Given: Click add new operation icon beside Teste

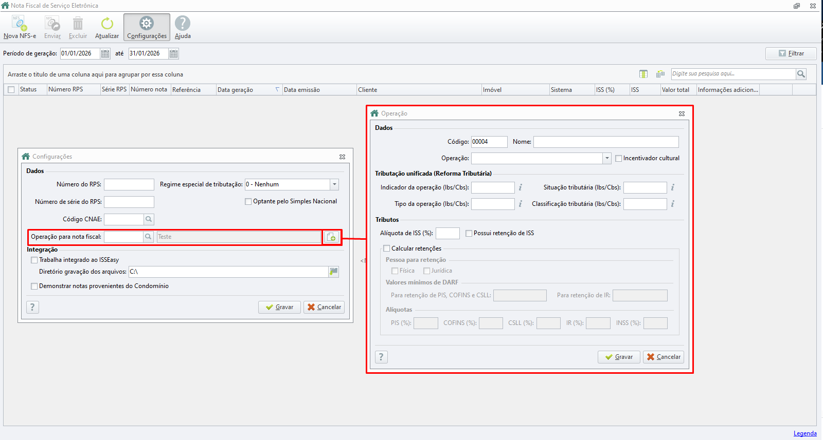Looking at the screenshot, I should tap(331, 237).
